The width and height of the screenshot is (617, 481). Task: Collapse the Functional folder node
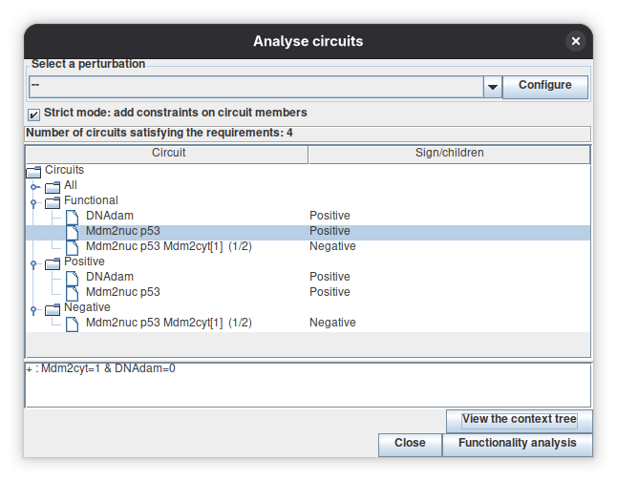tap(33, 203)
